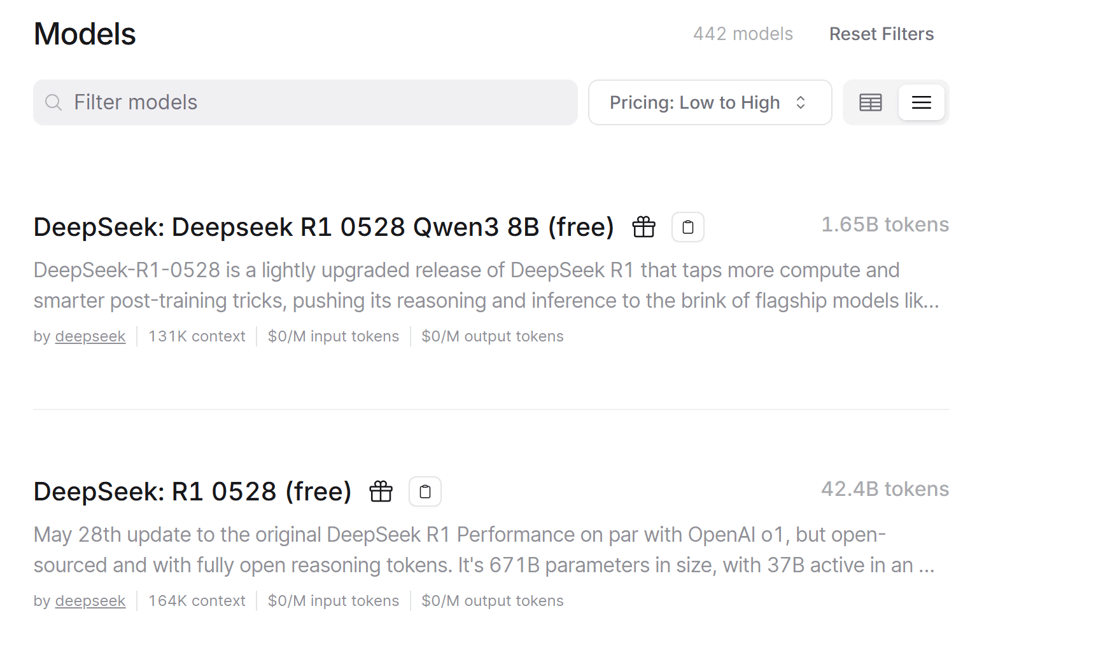The image size is (1110, 653).
Task: Open the Pricing: Low to High dropdown
Action: tap(710, 102)
